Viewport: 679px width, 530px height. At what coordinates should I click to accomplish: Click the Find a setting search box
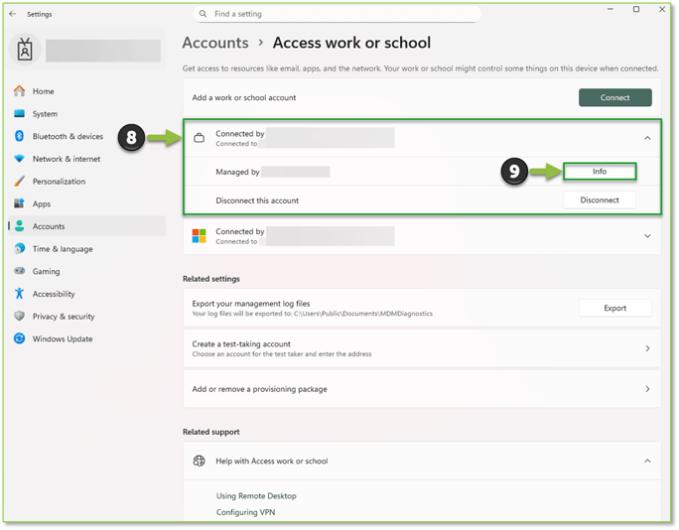tap(338, 14)
